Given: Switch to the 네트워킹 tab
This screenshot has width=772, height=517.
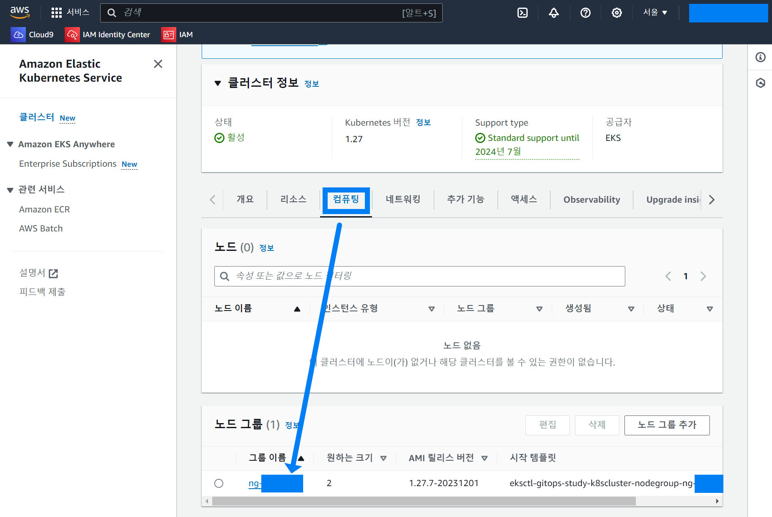Looking at the screenshot, I should click(x=403, y=199).
